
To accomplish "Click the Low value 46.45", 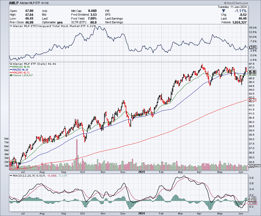I will pyautogui.click(x=29, y=19).
